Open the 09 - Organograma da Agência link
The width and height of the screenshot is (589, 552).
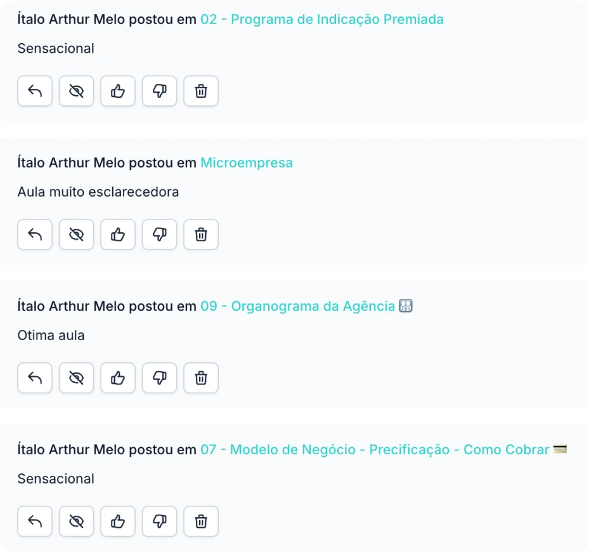tap(306, 306)
